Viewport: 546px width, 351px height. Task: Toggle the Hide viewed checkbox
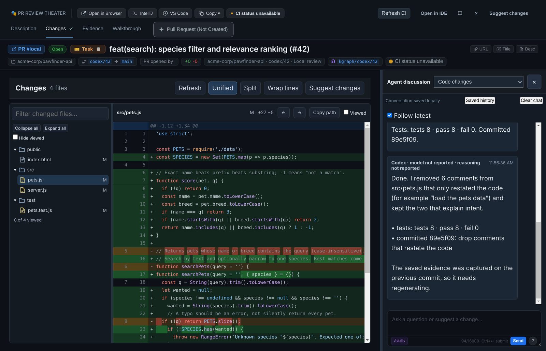point(15,137)
